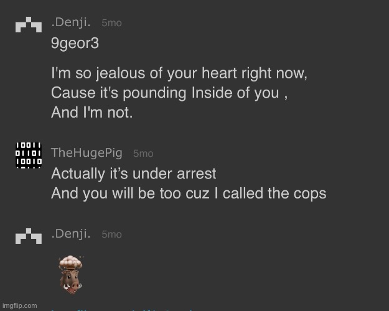Open TheHugePig's binary code avatar
389x311 pixels.
pos(28,154)
